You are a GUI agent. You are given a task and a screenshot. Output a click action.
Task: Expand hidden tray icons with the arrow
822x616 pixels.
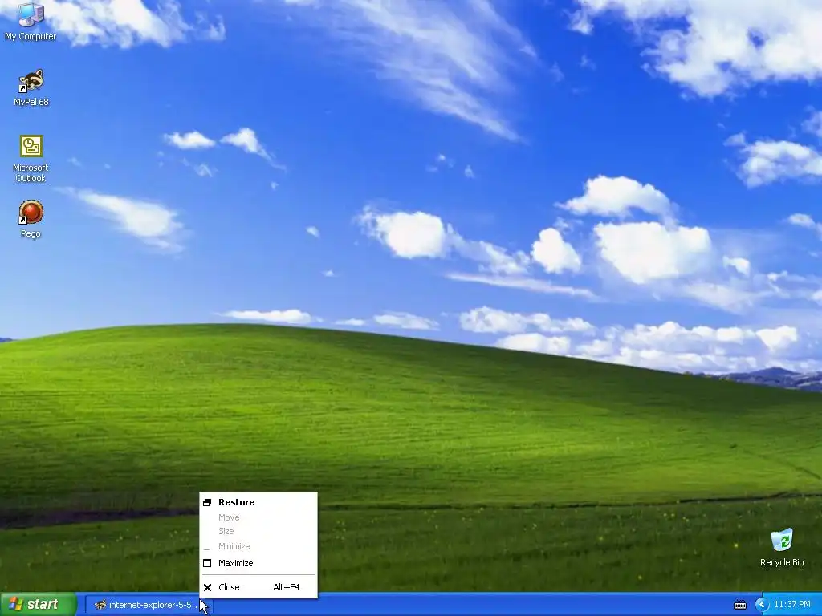761,605
